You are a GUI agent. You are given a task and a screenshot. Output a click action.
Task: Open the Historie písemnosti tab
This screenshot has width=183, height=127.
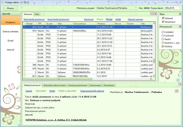pos(77,85)
